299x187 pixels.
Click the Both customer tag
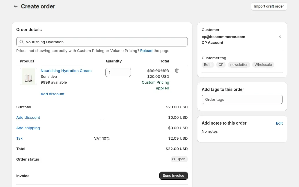(x=208, y=65)
